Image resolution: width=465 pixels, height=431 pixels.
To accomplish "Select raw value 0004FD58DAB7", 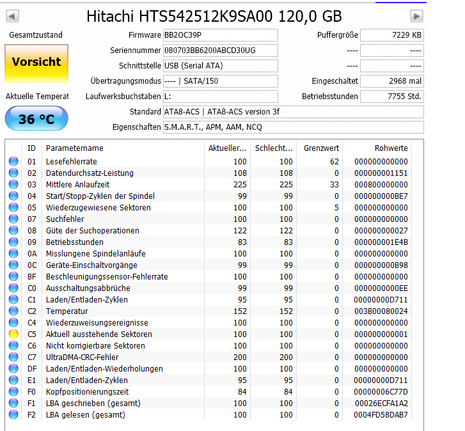I will coord(381,415).
